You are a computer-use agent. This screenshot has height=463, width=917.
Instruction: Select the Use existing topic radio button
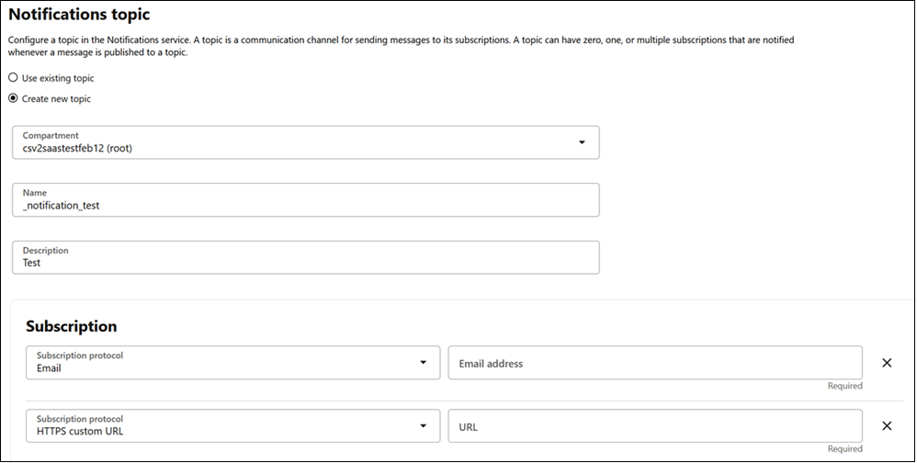[13, 78]
